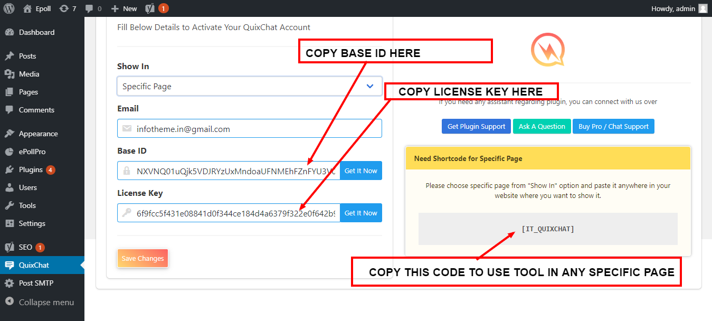Click the Show In dropdown chevron
Screen dimensions: 712x321
[370, 86]
